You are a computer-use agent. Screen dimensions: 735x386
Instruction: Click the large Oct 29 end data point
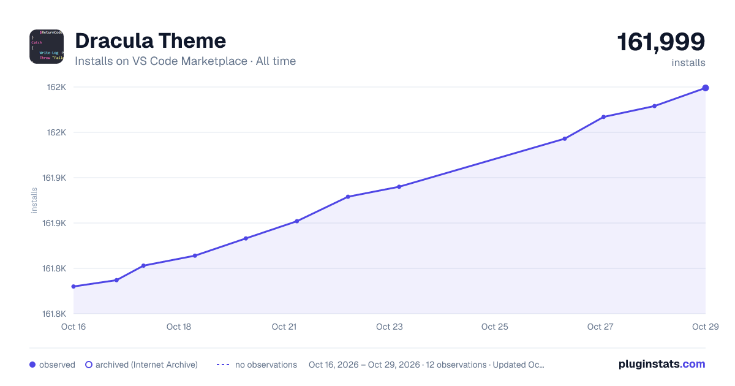(706, 88)
